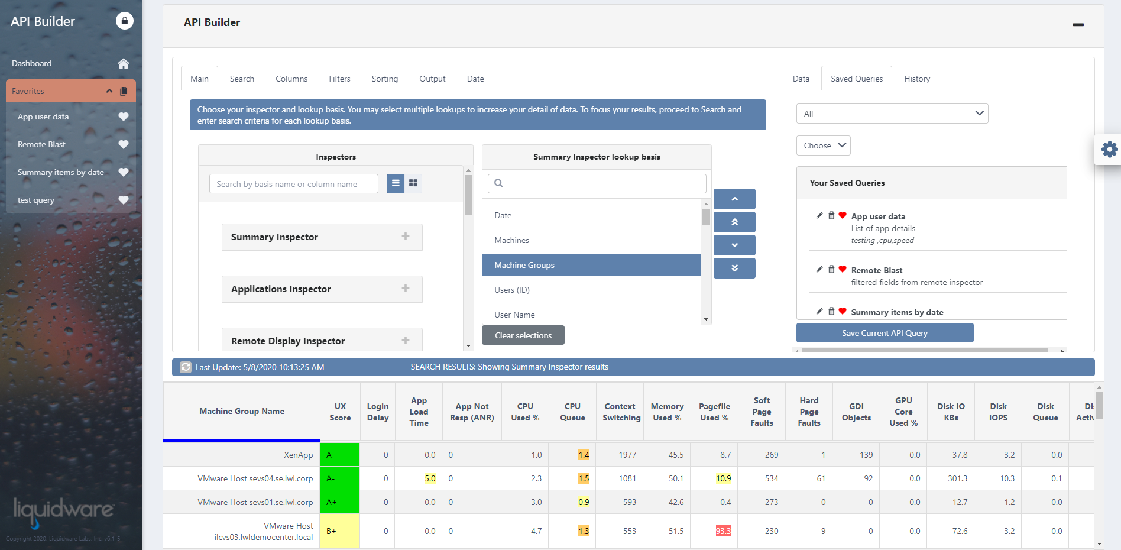
Task: Delete Summary items by date saved query
Action: (x=831, y=311)
